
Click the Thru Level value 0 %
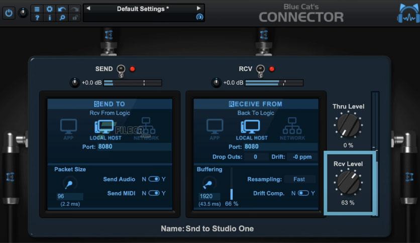[348, 145]
